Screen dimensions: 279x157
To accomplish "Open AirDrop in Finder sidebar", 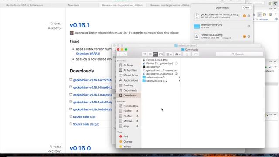I will click(128, 65).
